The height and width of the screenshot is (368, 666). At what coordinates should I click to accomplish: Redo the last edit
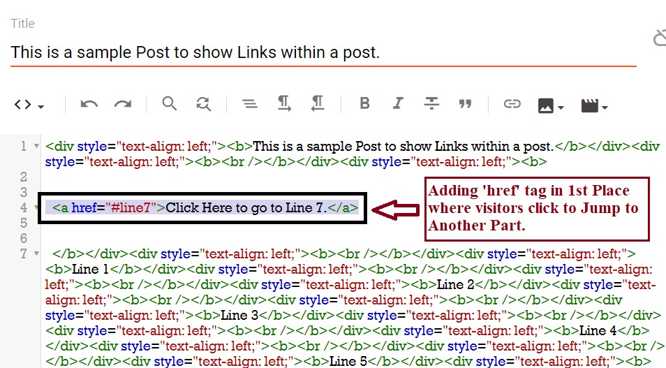[x=123, y=104]
